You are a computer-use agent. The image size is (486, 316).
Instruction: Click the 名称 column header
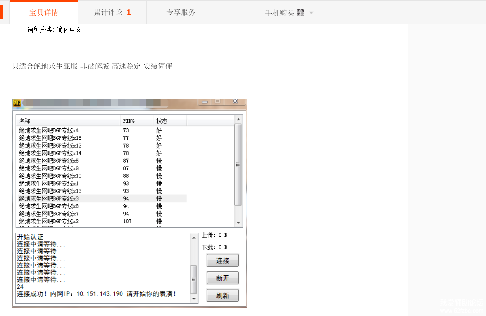68,121
